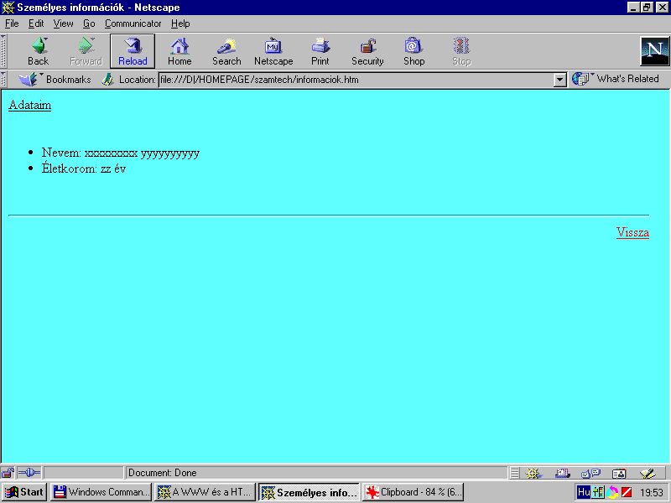Go to the Home page

tap(179, 51)
